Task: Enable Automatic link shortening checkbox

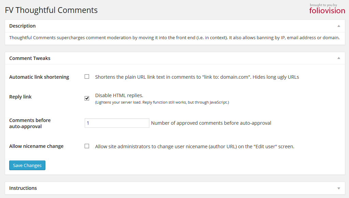Action: pyautogui.click(x=87, y=77)
